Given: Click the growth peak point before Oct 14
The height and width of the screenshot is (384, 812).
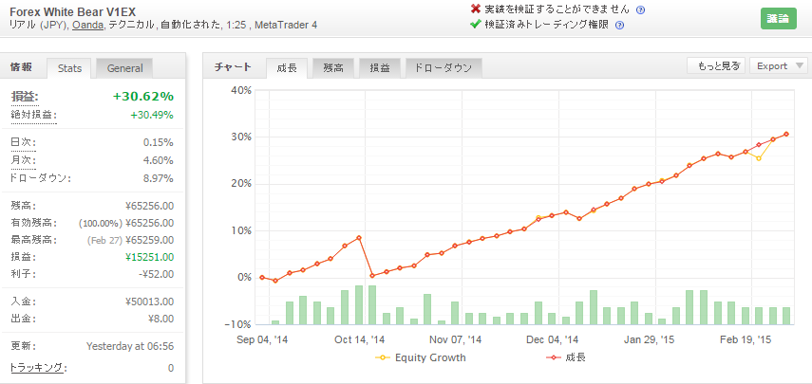Looking at the screenshot, I should (359, 238).
